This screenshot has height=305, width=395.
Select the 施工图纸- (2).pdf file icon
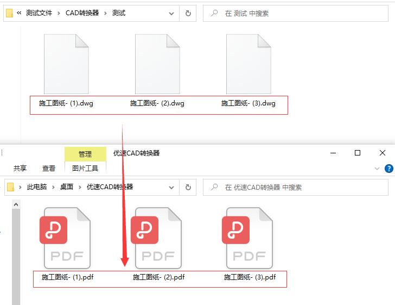point(156,238)
